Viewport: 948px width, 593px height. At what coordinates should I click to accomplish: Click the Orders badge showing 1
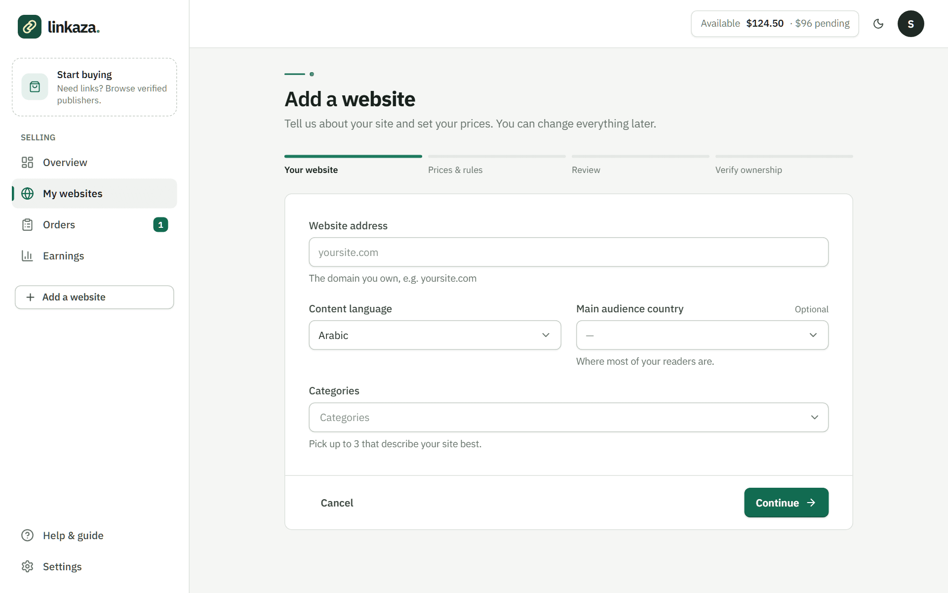160,225
